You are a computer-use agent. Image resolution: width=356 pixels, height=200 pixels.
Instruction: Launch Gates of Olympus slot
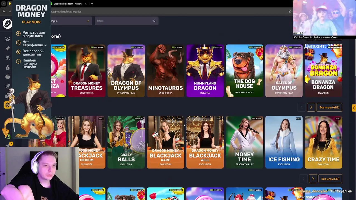284,71
